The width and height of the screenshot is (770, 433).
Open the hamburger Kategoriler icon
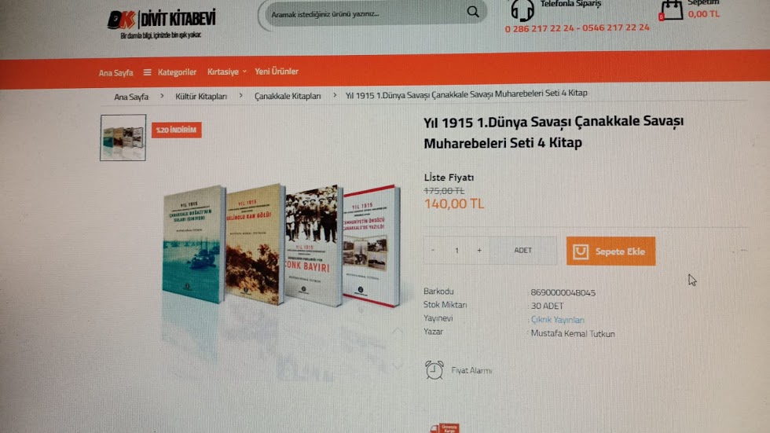point(147,72)
